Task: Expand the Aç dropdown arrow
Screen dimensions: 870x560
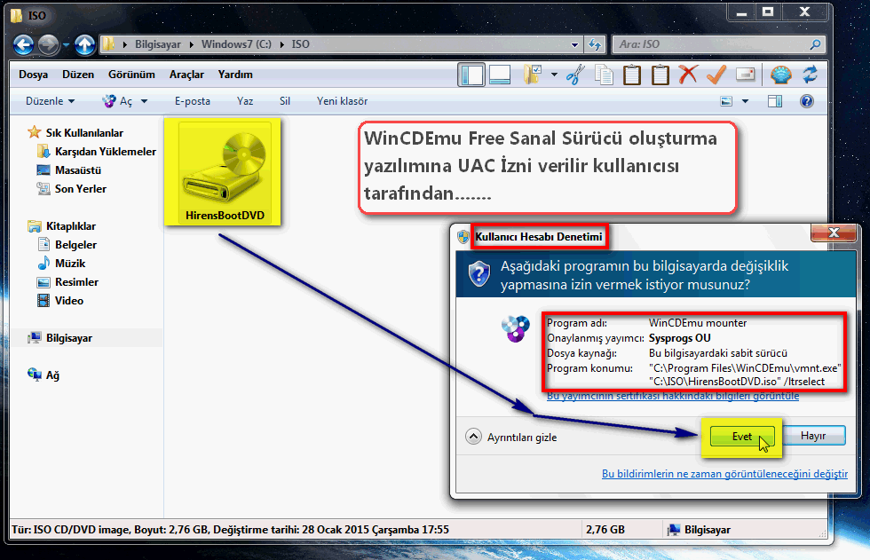Action: click(144, 101)
